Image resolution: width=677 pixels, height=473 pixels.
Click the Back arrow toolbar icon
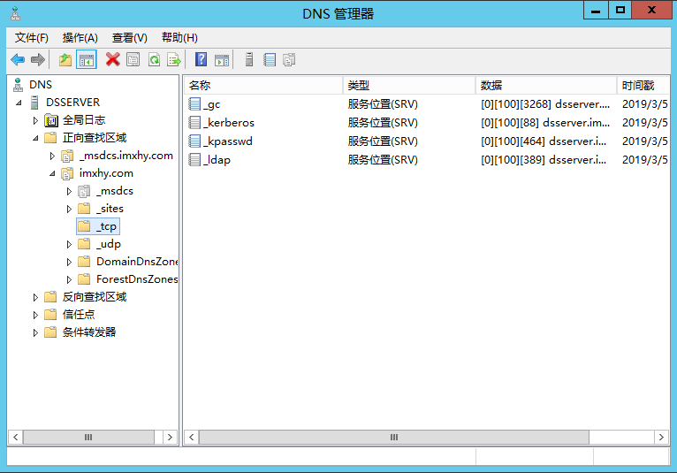coord(18,59)
